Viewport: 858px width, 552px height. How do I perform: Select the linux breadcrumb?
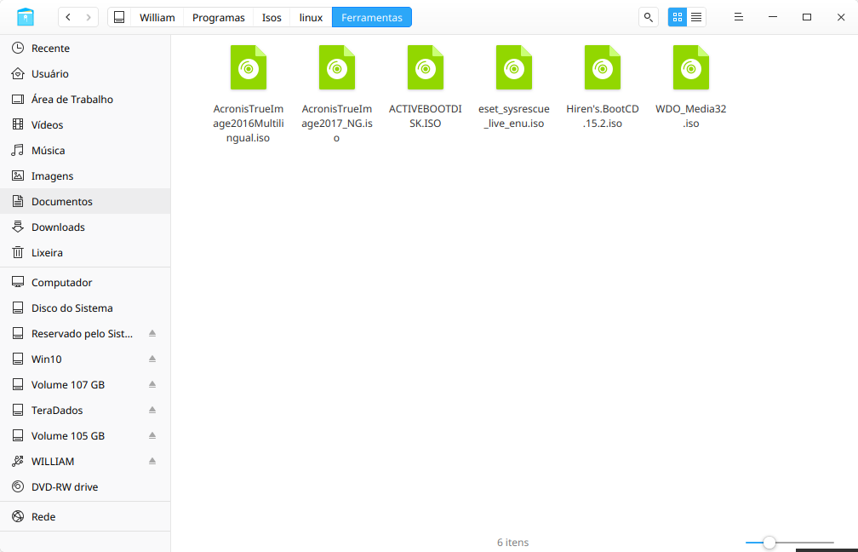(x=311, y=18)
